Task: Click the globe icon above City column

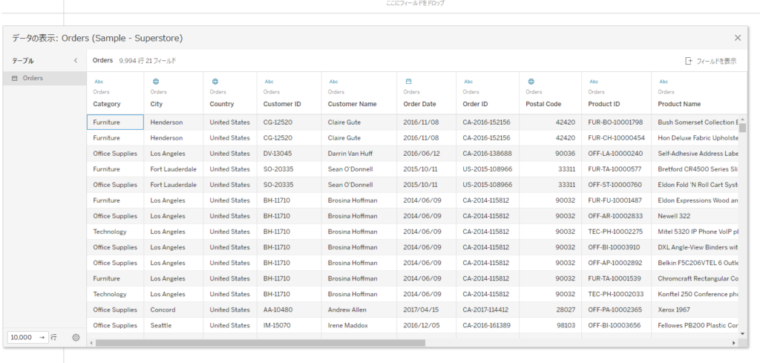Action: tap(156, 82)
